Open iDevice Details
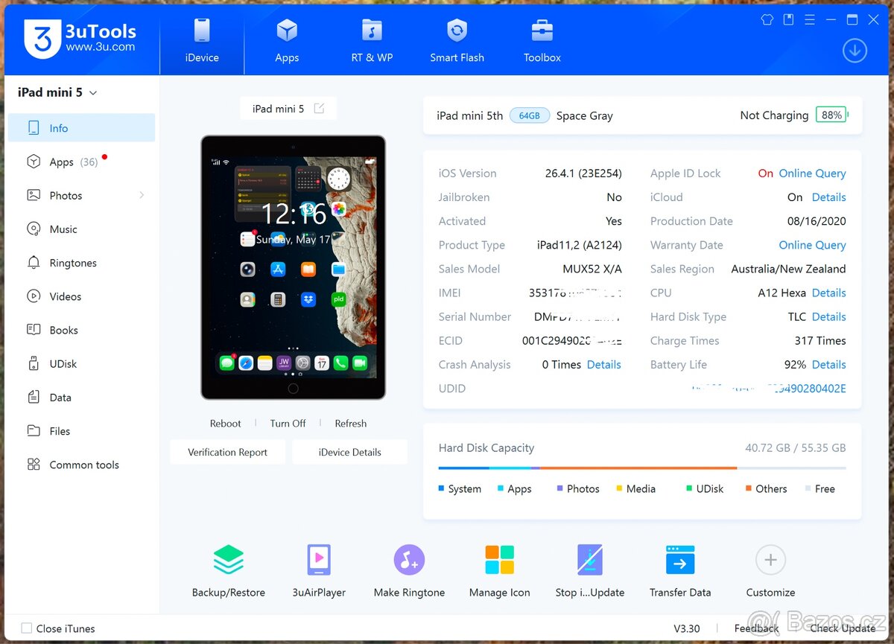The image size is (894, 644). 349,452
